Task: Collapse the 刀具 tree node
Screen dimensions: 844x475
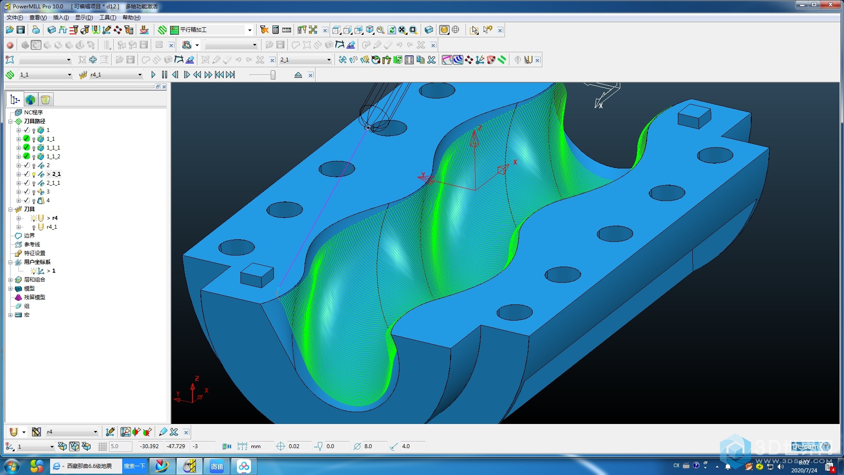Action: coord(11,209)
